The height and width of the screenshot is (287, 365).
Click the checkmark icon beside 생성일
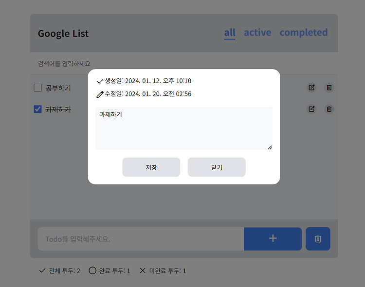[100, 81]
